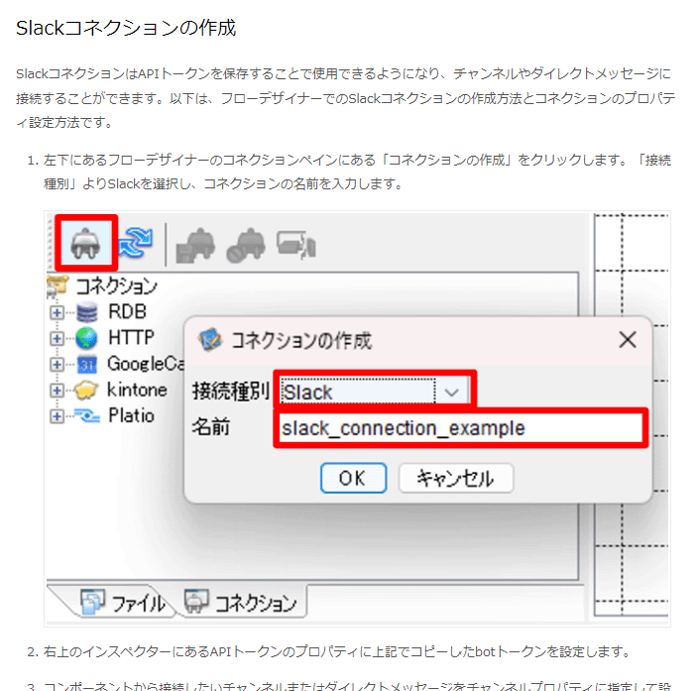
Task: Click the greyed connection test toolbar icon
Action: pos(296,244)
